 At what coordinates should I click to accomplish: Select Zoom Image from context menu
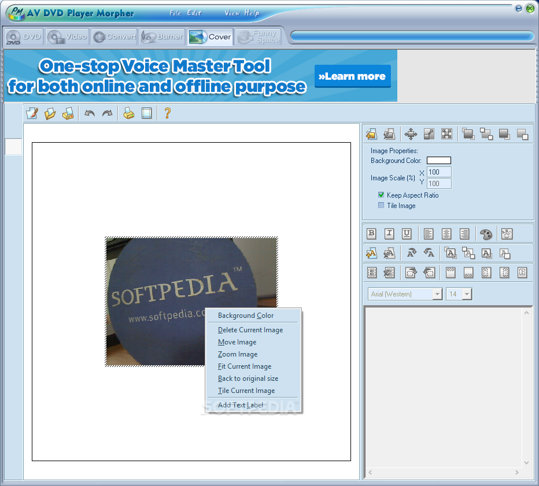point(253,354)
